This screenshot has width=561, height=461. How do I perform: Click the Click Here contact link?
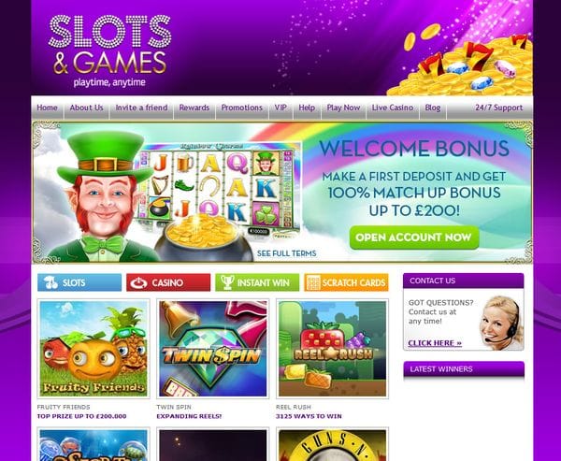(435, 343)
